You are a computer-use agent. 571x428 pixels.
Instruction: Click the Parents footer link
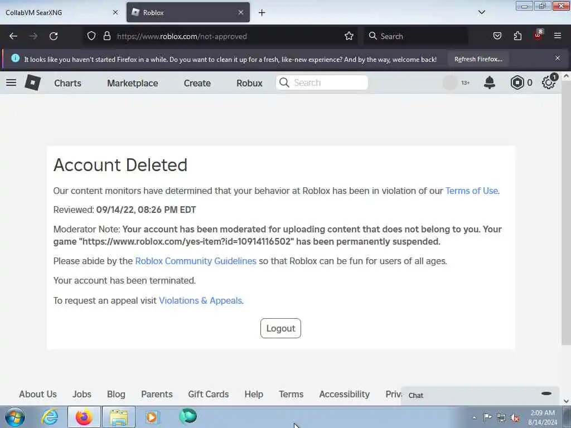(157, 394)
